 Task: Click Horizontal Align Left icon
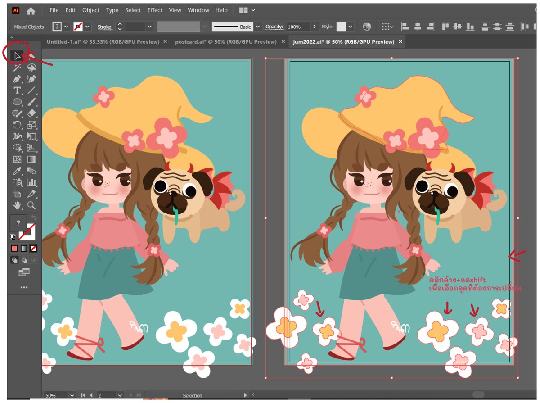tap(405, 27)
